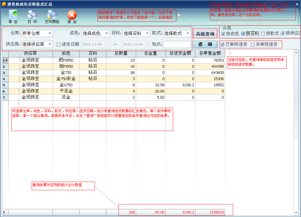Click the 导出 (Export) toolbar icon
This screenshot has height=217, width=301.
point(13,15)
